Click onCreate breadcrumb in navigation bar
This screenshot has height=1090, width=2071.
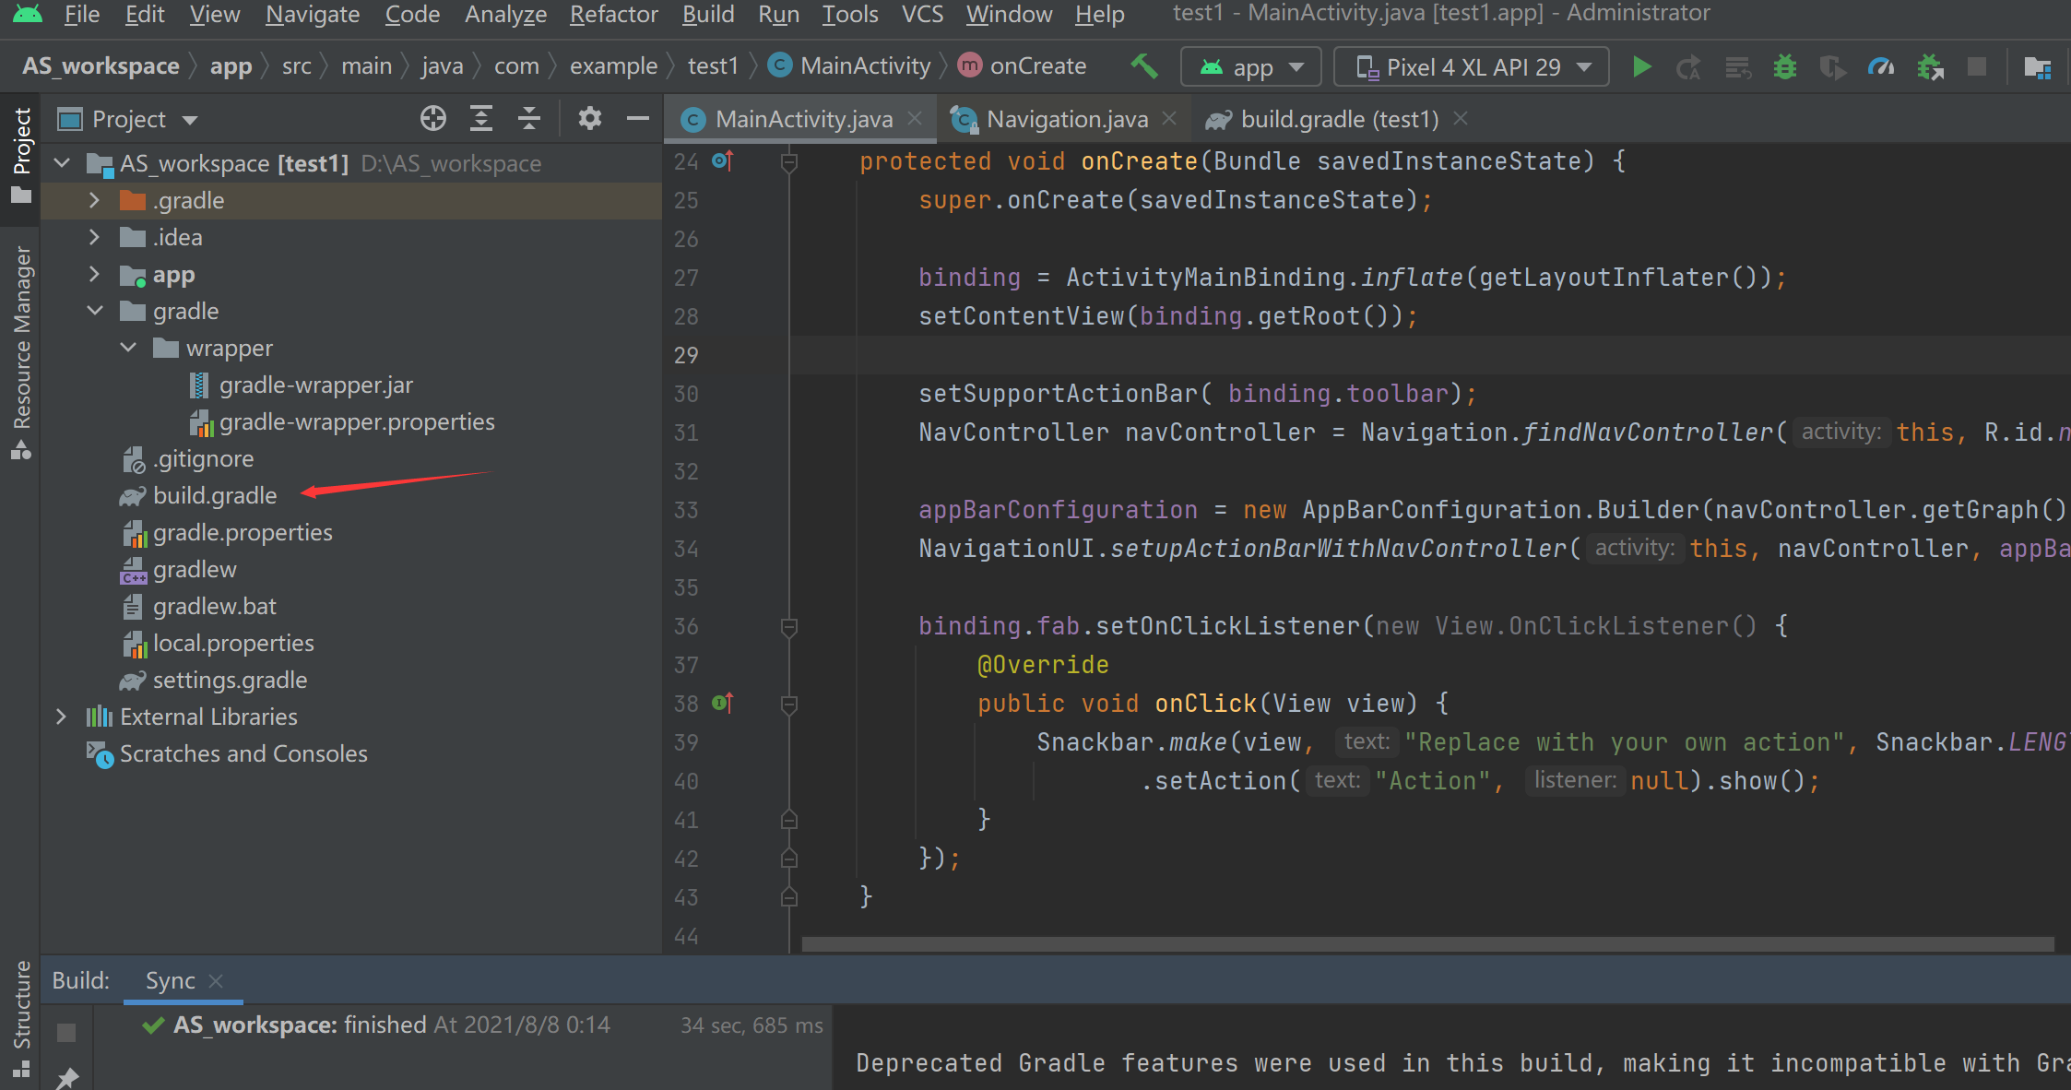[x=1022, y=66]
